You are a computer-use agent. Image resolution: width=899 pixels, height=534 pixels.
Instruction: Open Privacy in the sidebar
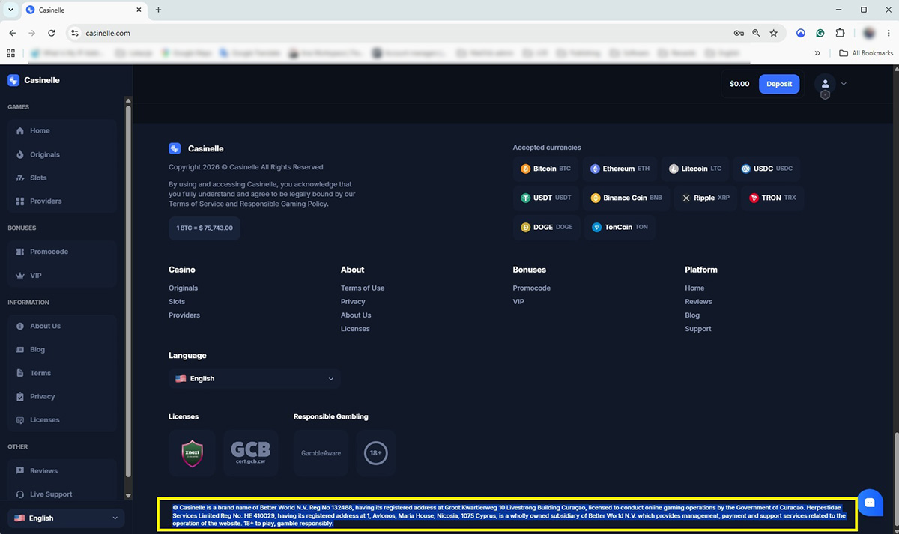click(x=64, y=396)
